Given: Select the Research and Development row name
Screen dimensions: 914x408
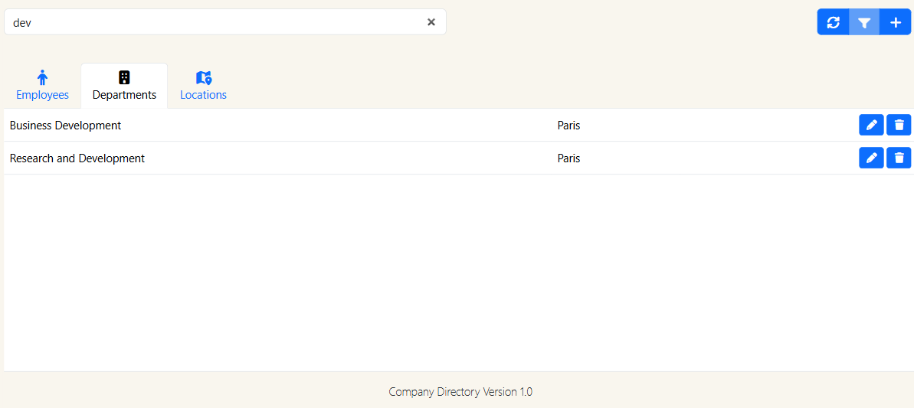Looking at the screenshot, I should [77, 158].
